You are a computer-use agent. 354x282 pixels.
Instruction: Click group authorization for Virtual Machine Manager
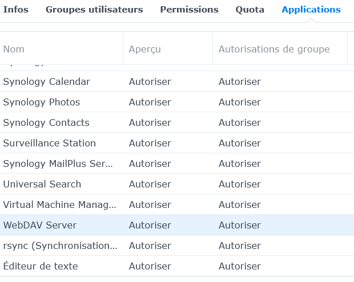(x=240, y=205)
